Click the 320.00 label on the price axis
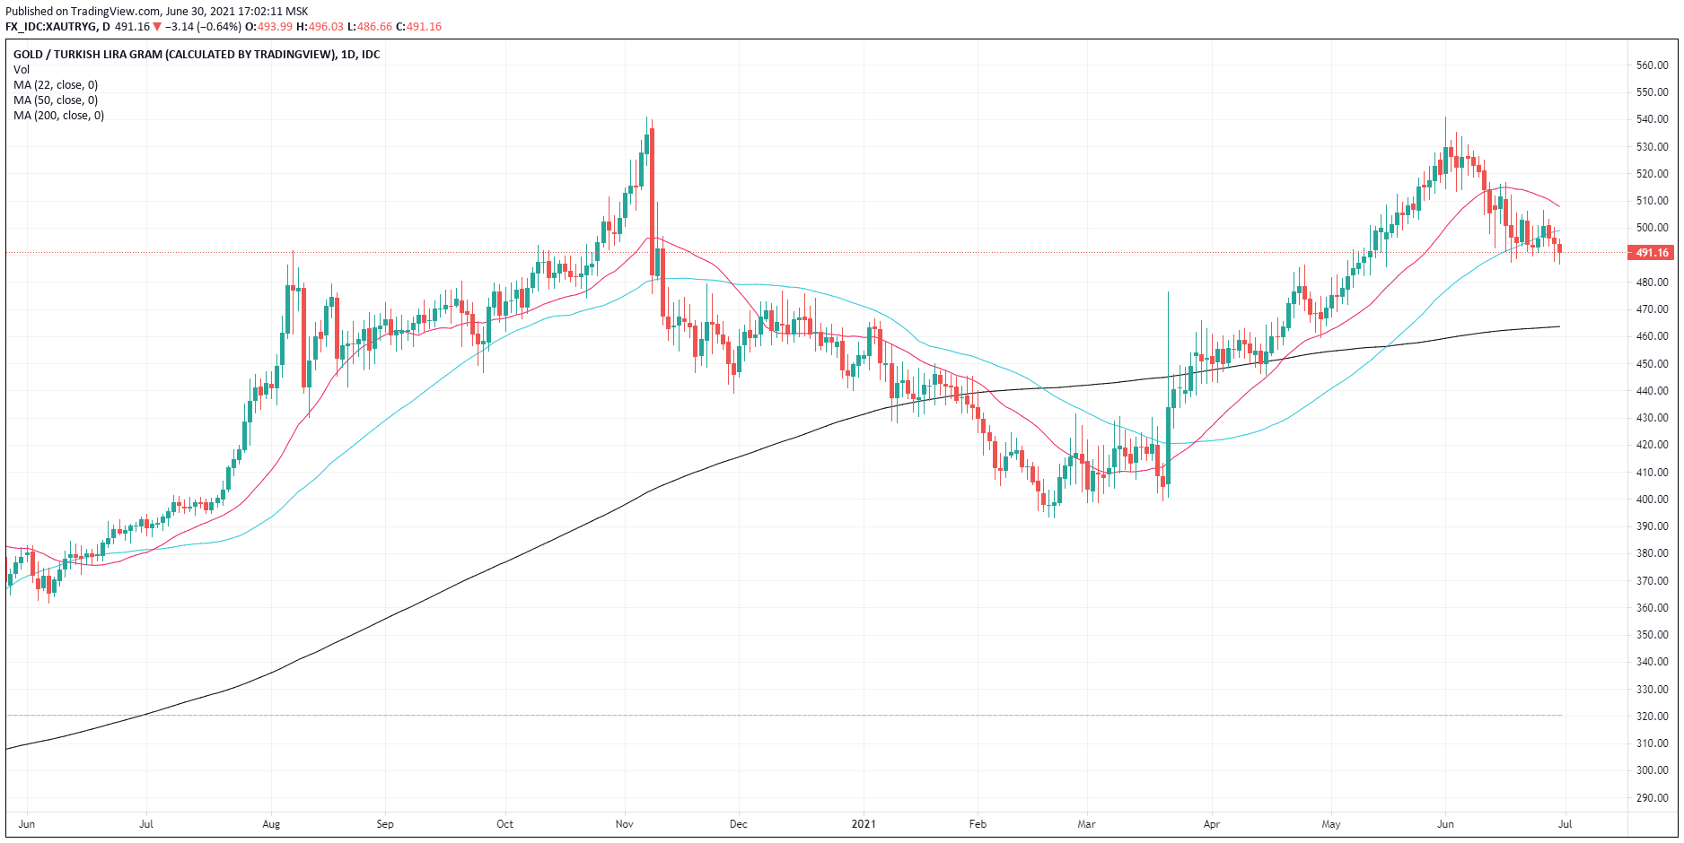The height and width of the screenshot is (843, 1684). point(1652,717)
